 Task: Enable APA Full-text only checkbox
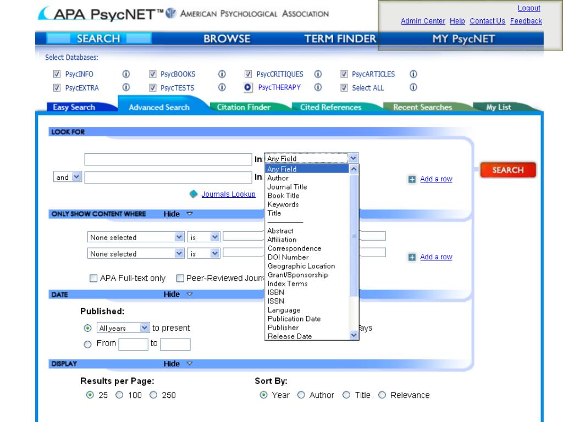pyautogui.click(x=93, y=278)
